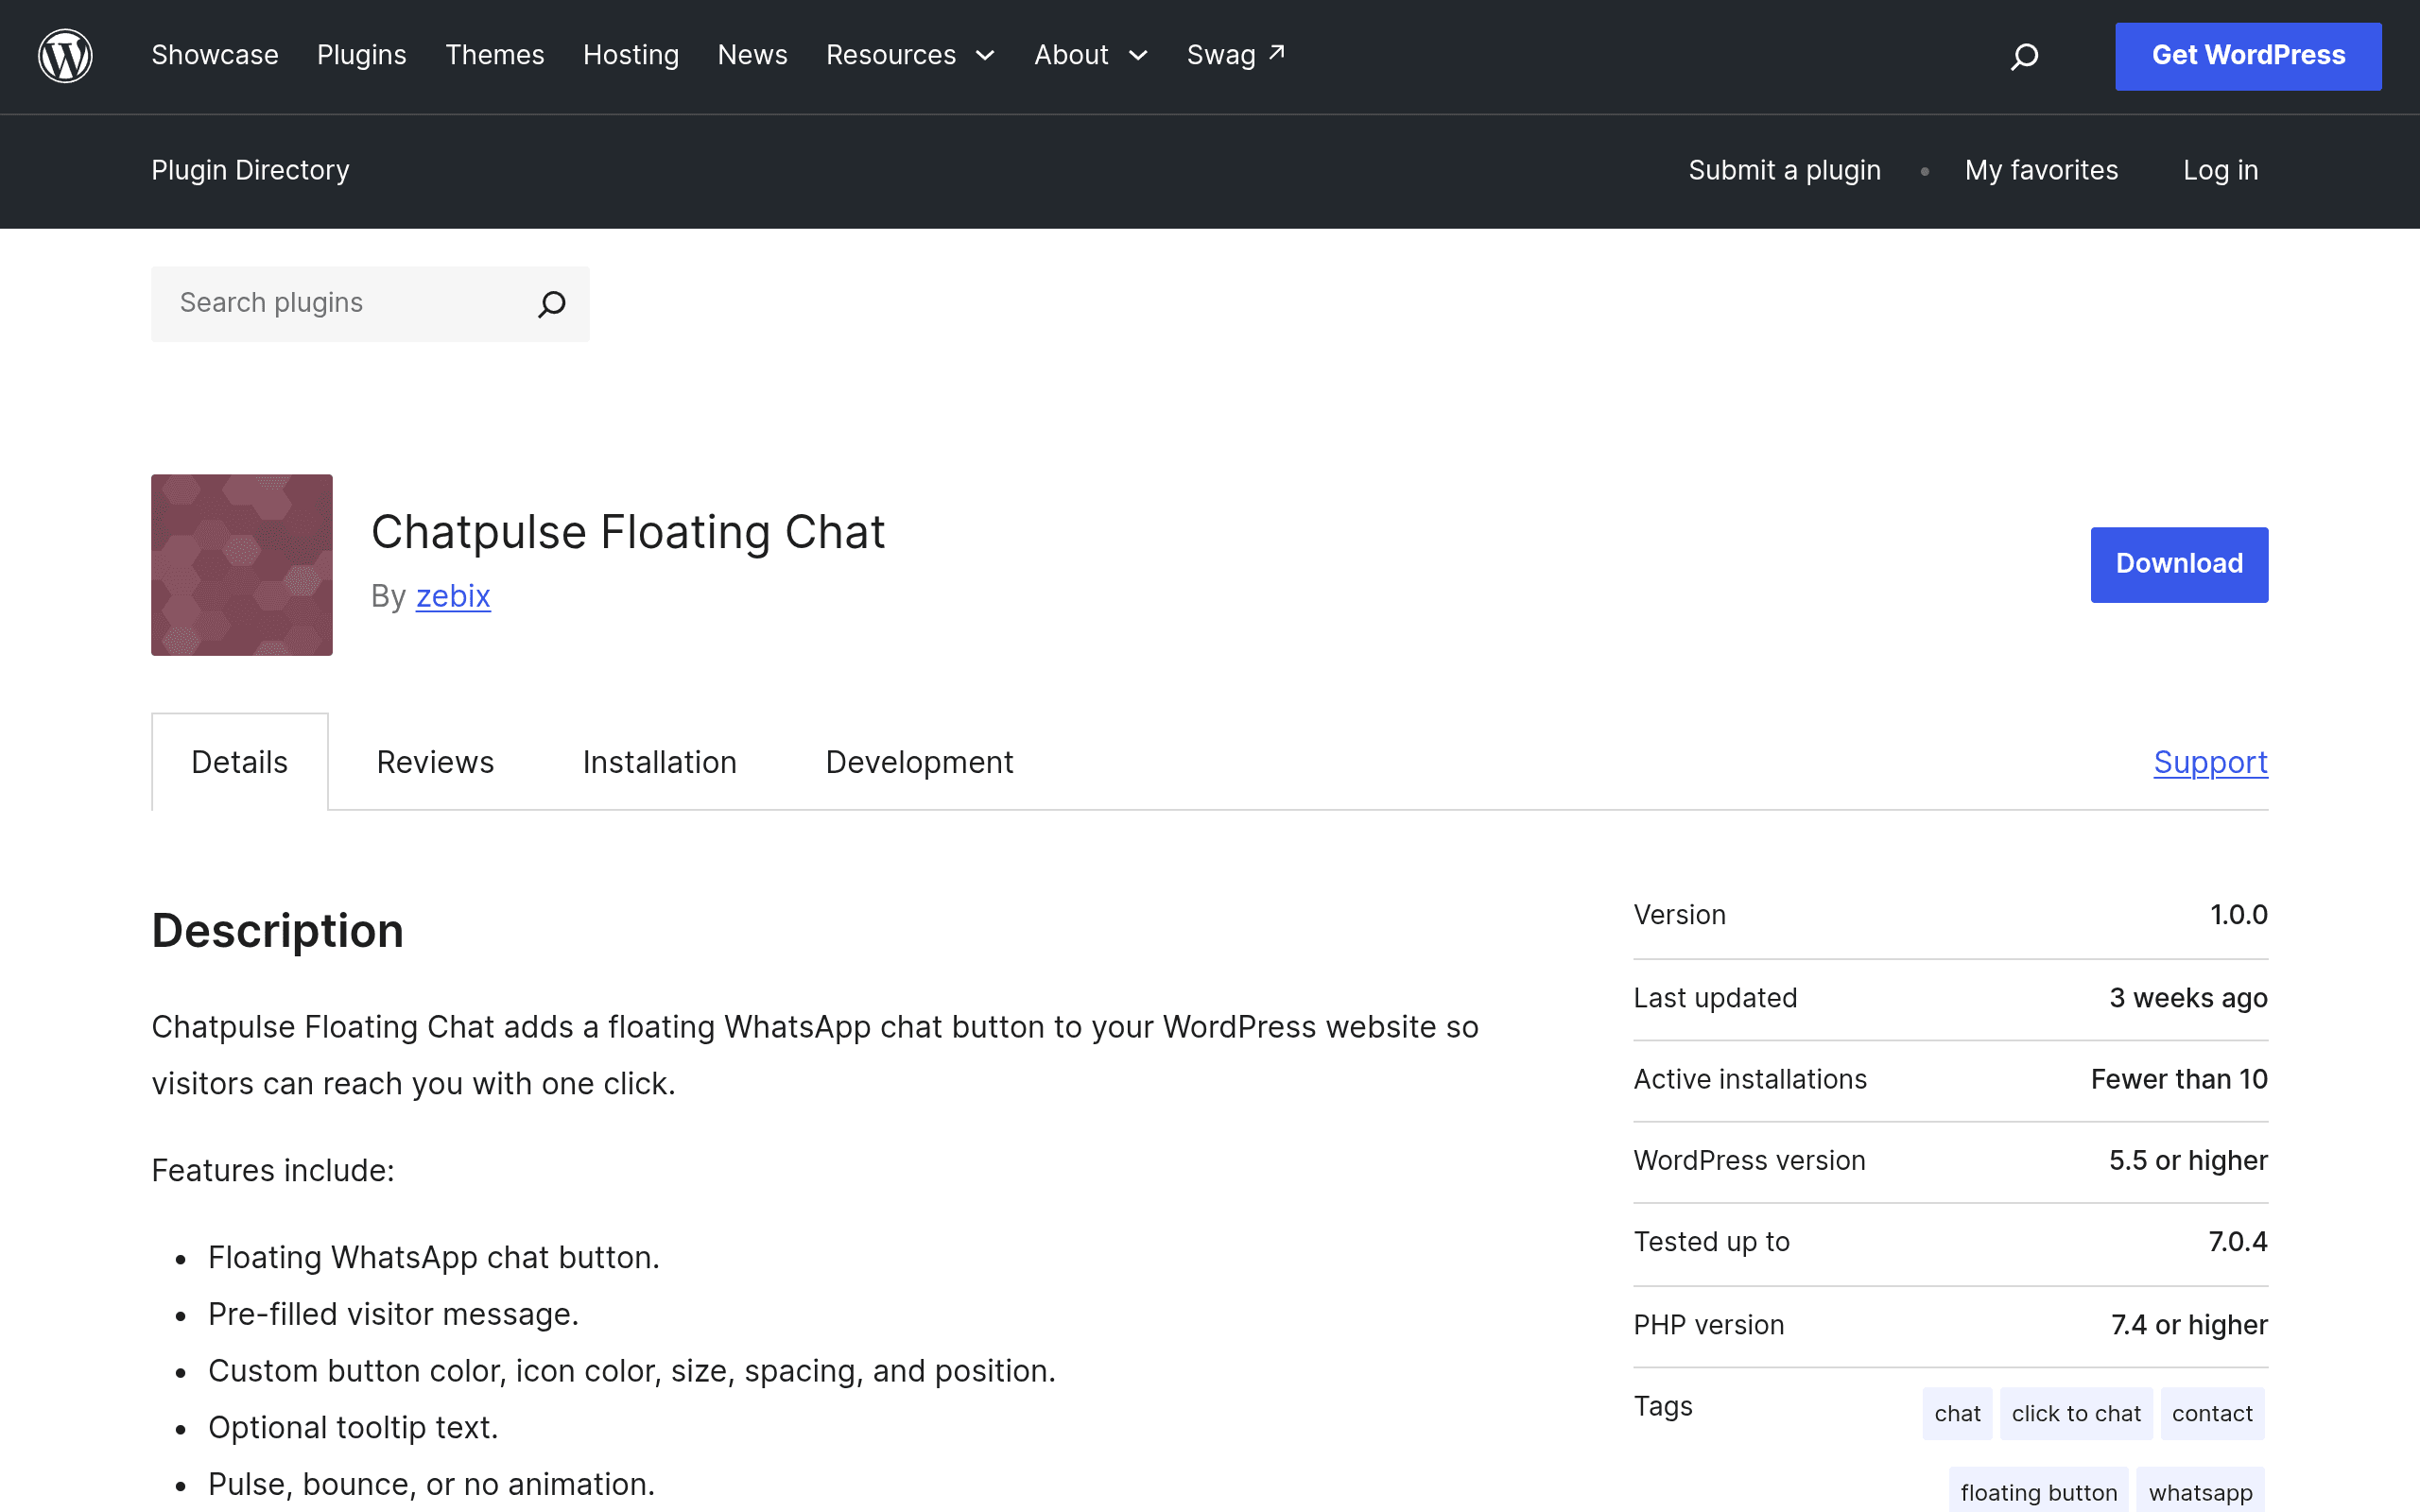Click 'Floating WhatsApp chat button.' list item
This screenshot has height=1512, width=2420.
(434, 1257)
